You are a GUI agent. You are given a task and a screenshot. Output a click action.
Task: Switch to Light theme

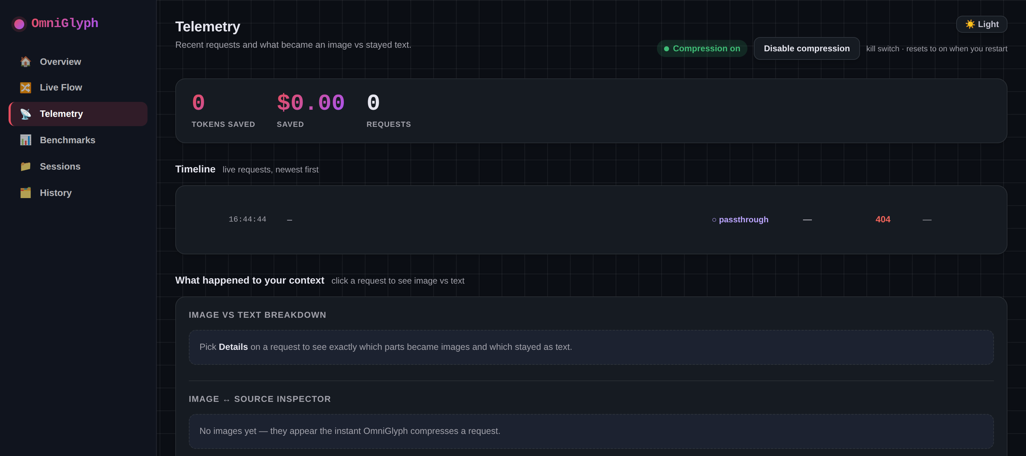click(x=981, y=24)
